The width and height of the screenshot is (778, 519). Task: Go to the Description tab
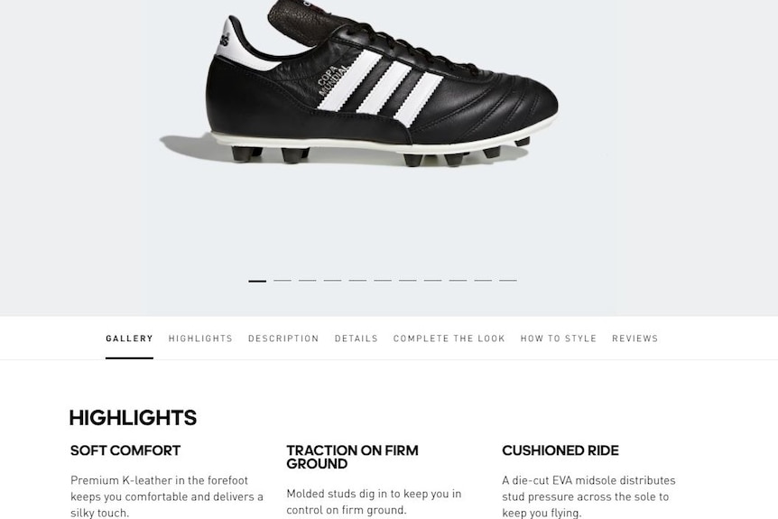click(283, 338)
